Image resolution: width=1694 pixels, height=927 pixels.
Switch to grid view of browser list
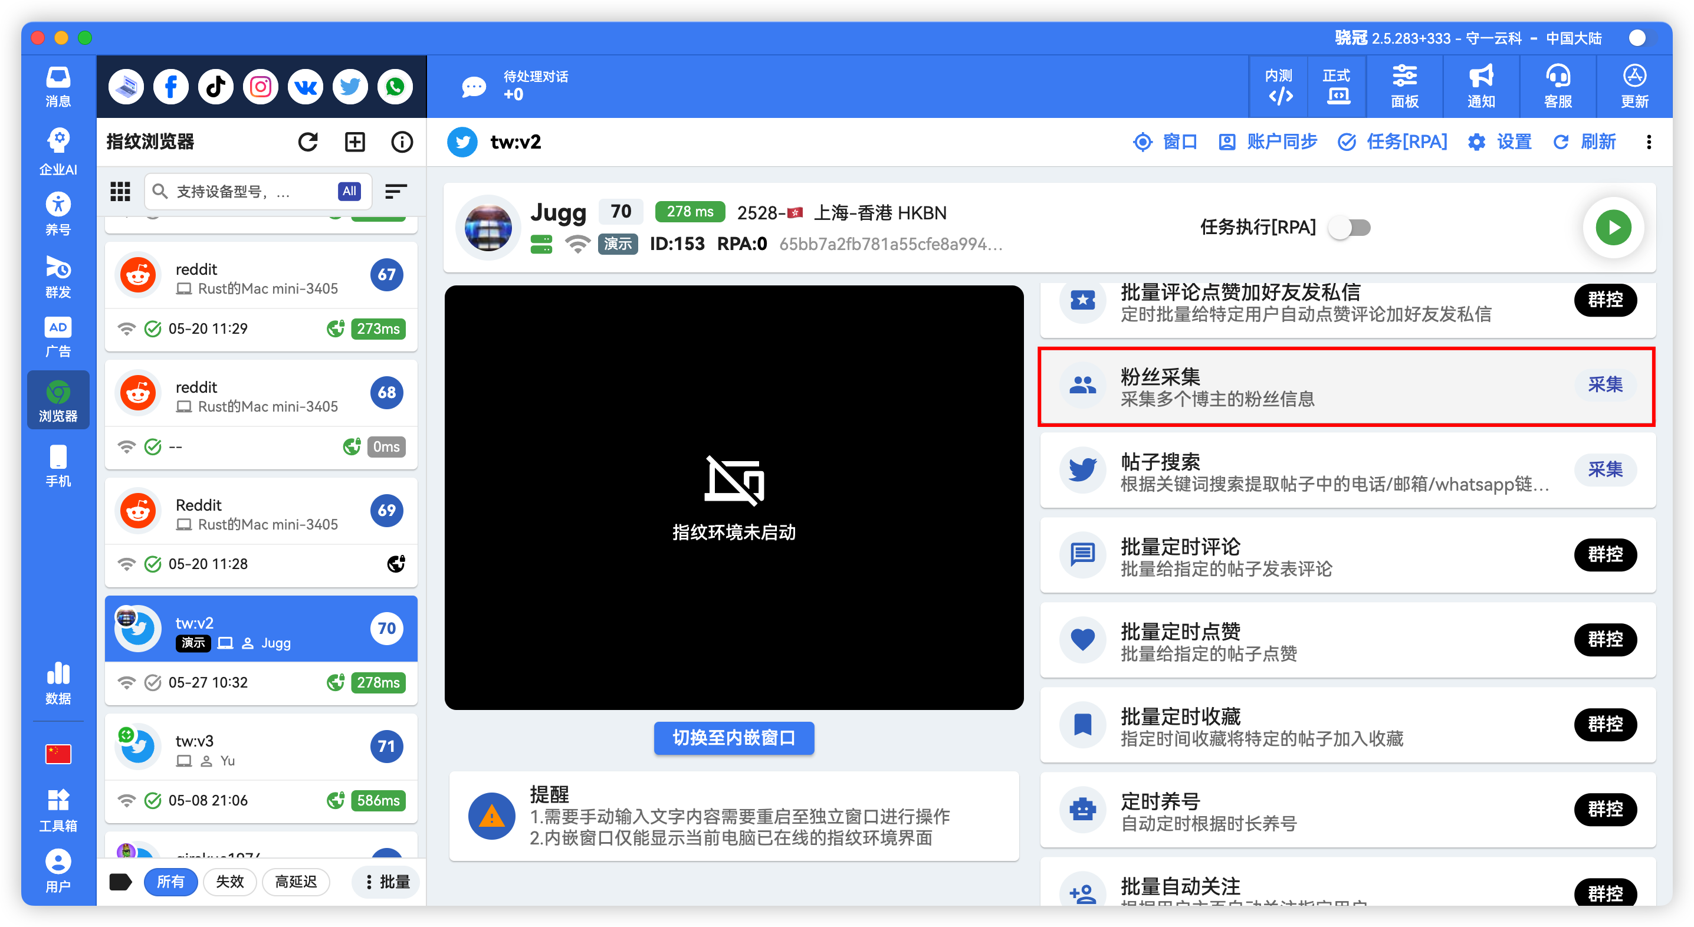pyautogui.click(x=120, y=191)
